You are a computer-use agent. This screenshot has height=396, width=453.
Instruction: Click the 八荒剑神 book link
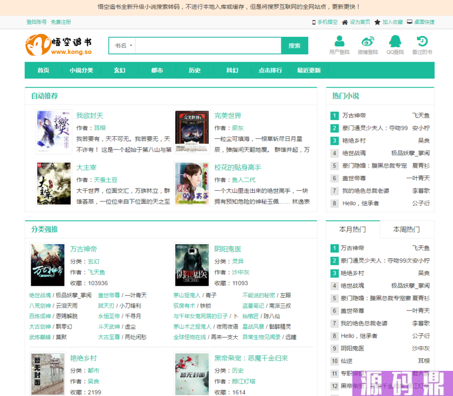(x=40, y=305)
